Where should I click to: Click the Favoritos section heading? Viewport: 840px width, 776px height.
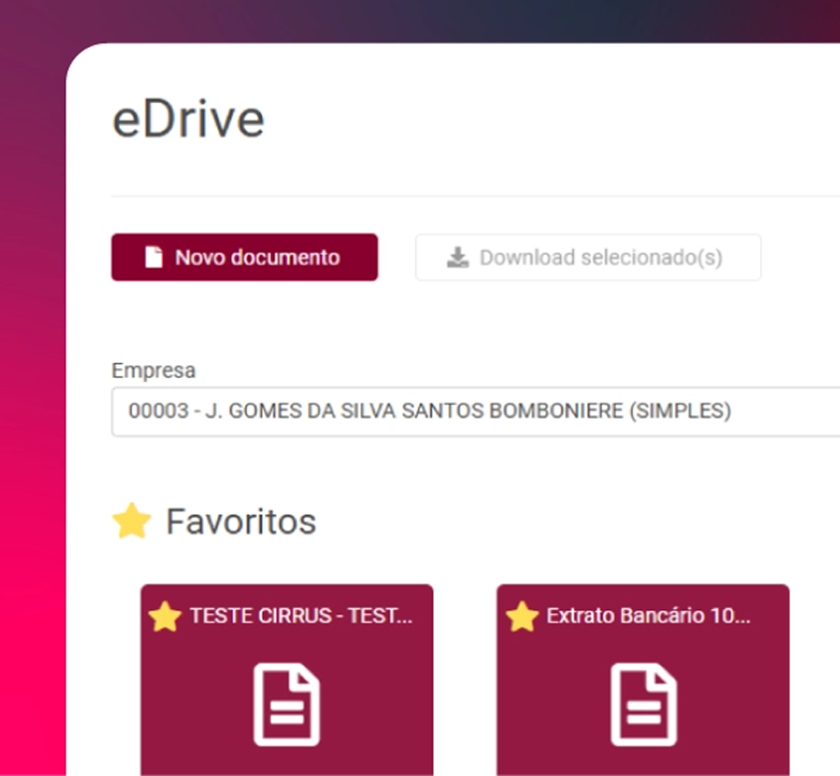240,521
